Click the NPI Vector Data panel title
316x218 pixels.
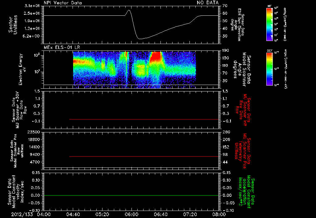[63, 3]
